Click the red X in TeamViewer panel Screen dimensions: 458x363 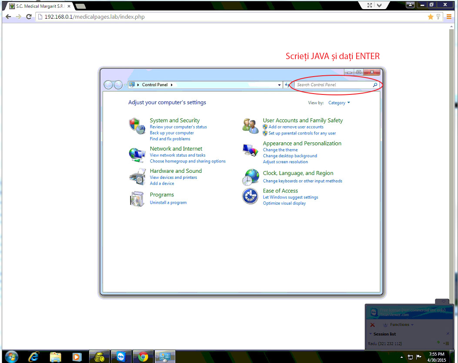coord(372,325)
